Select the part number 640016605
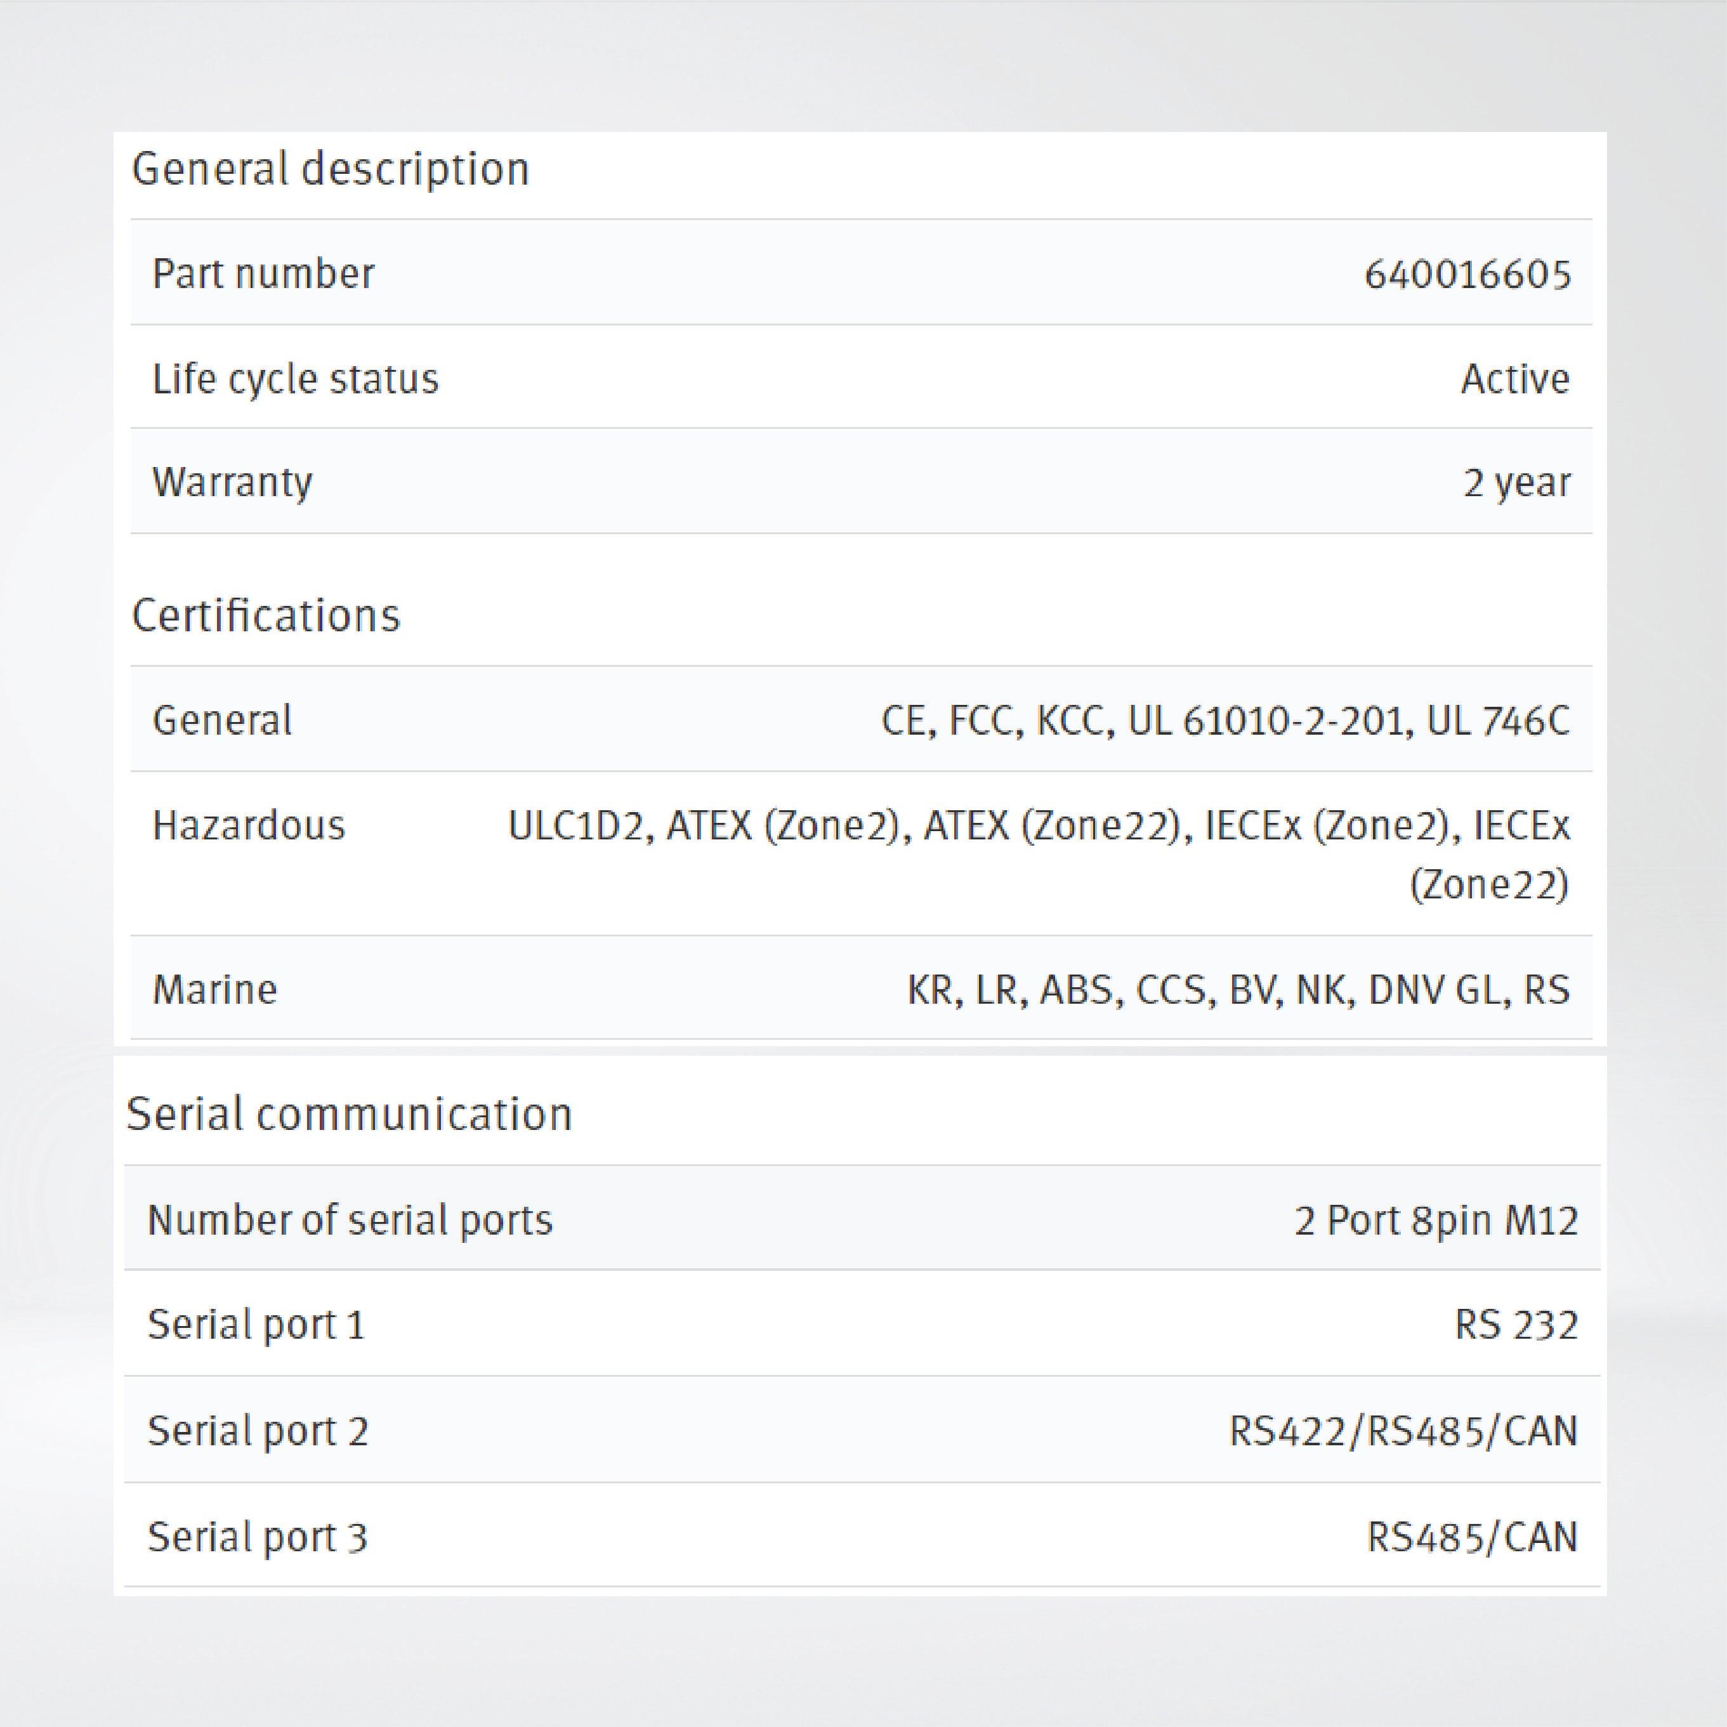Screen dimensions: 1727x1727 pos(1466,275)
